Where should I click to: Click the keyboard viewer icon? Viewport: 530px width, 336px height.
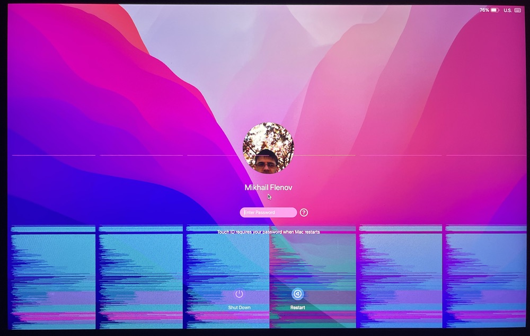[x=517, y=10]
